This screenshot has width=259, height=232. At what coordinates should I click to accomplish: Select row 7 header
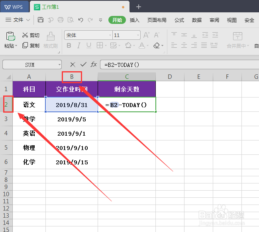point(6,172)
